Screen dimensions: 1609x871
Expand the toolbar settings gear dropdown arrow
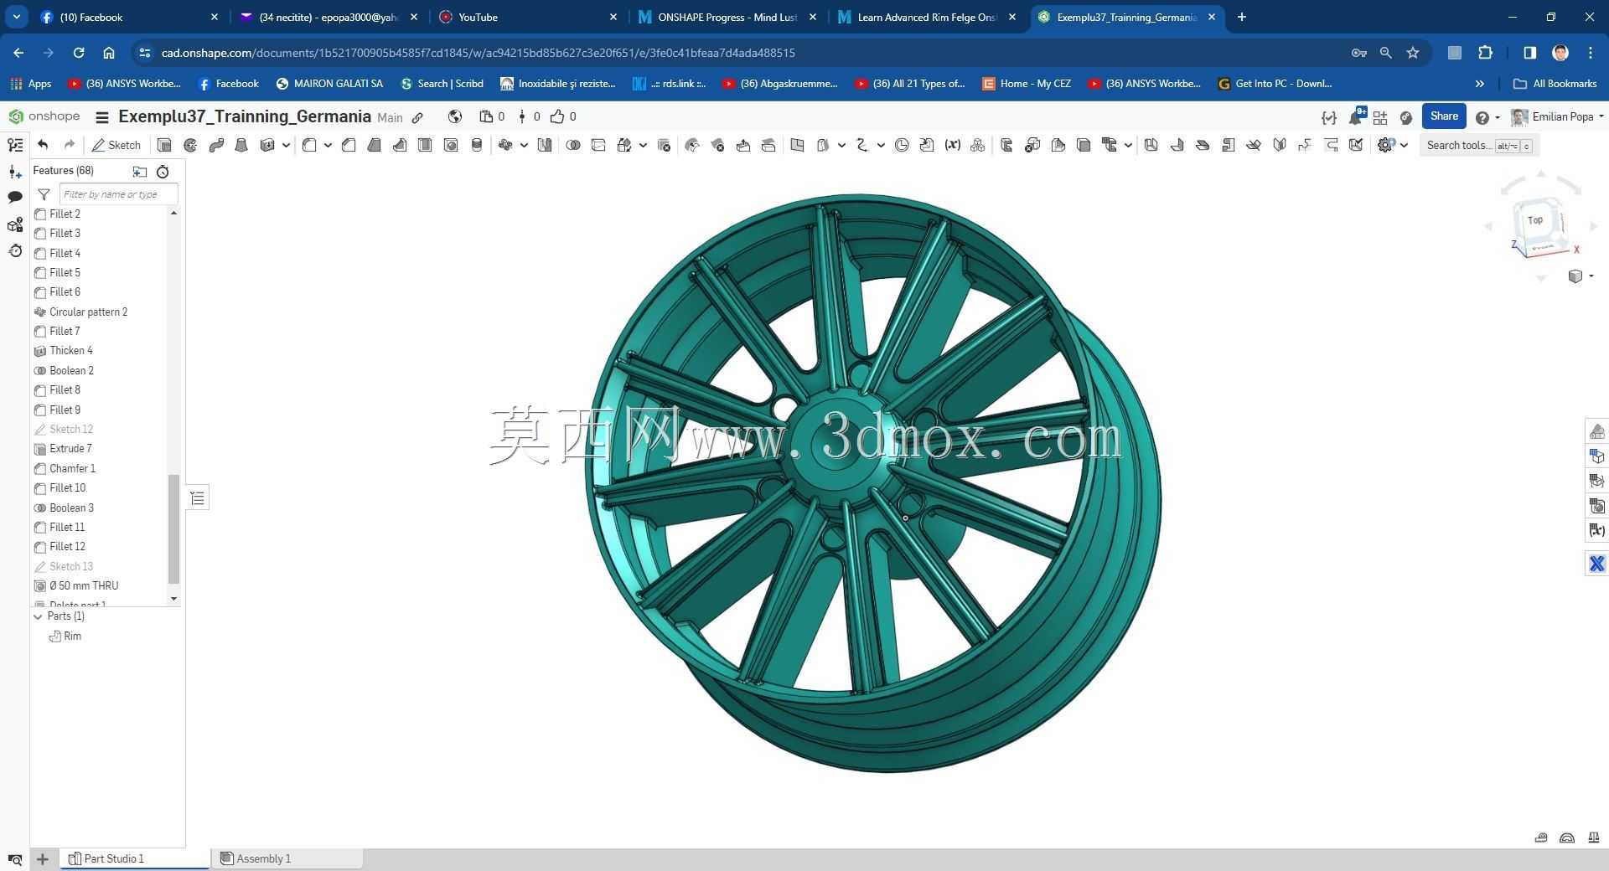click(1404, 145)
